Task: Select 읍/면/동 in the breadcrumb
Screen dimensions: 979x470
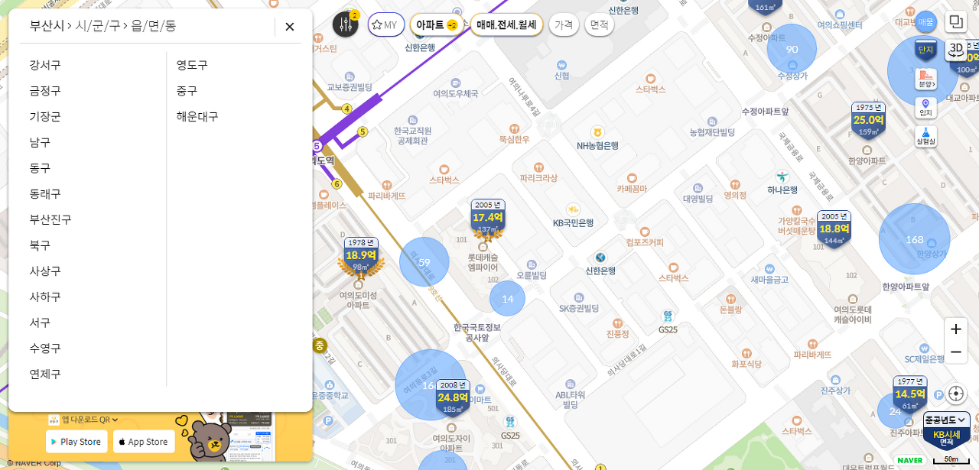Action: pos(153,25)
